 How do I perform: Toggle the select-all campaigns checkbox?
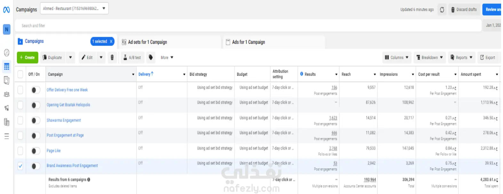[20, 74]
